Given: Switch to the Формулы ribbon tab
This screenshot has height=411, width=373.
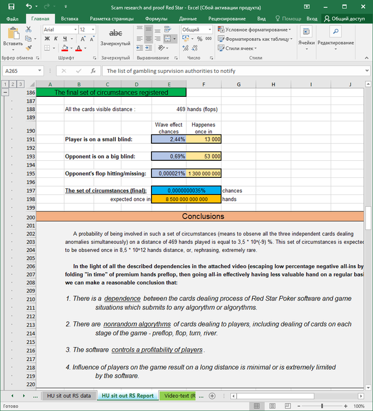Looking at the screenshot, I should click(156, 19).
